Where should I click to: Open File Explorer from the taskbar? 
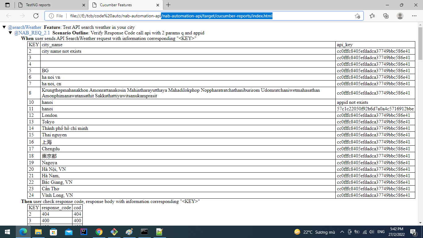point(38,232)
